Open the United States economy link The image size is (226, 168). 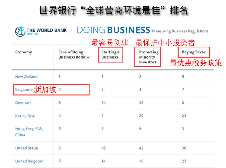pyautogui.click(x=27, y=148)
